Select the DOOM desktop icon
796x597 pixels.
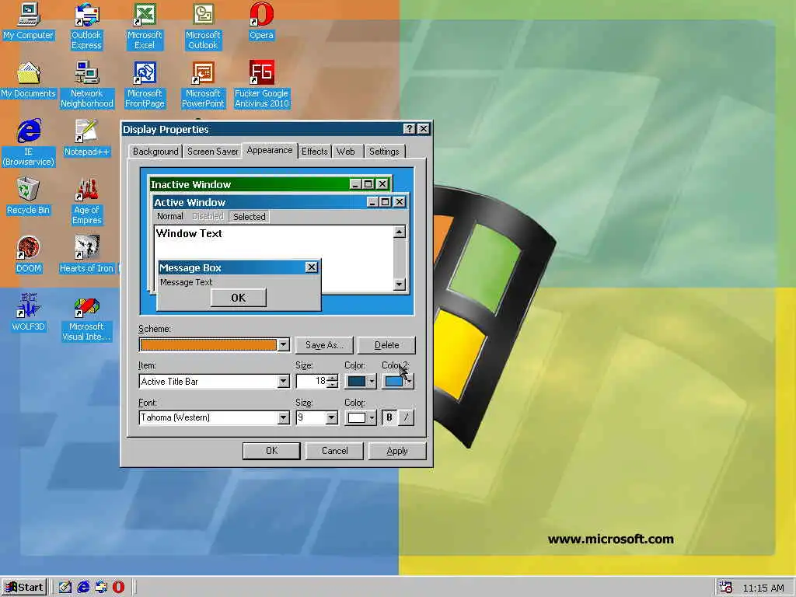pyautogui.click(x=29, y=255)
